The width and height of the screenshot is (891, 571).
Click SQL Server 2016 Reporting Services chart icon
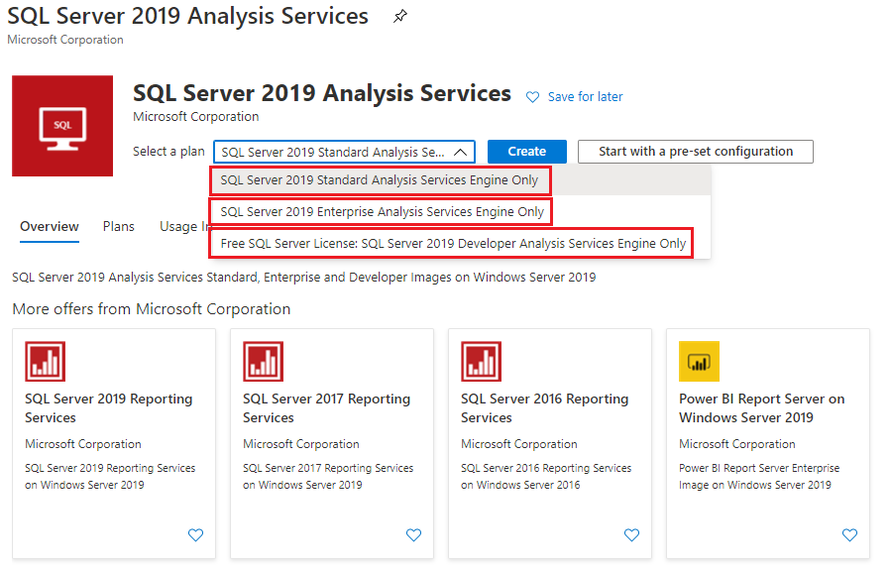[482, 362]
